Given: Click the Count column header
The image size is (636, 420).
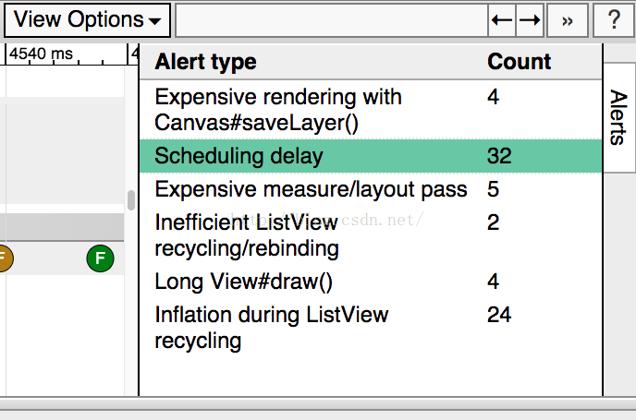Looking at the screenshot, I should (x=520, y=62).
